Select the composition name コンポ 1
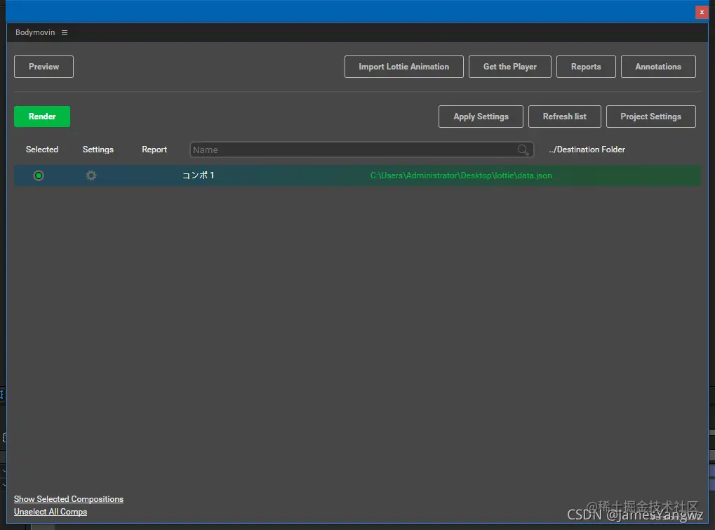715x530 pixels. coord(199,175)
